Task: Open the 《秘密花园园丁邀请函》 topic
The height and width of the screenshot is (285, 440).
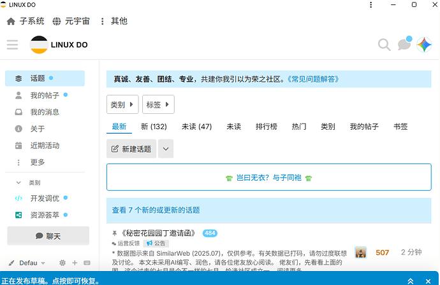Action: [x=158, y=233]
